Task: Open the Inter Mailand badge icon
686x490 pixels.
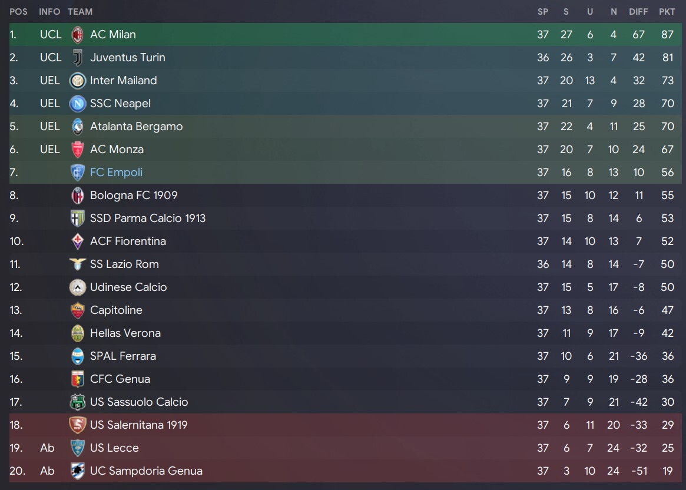Action: coord(78,81)
